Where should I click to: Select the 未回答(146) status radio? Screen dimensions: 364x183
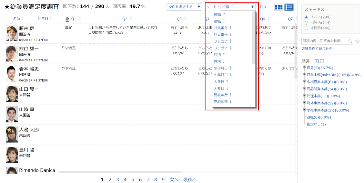tap(307, 28)
